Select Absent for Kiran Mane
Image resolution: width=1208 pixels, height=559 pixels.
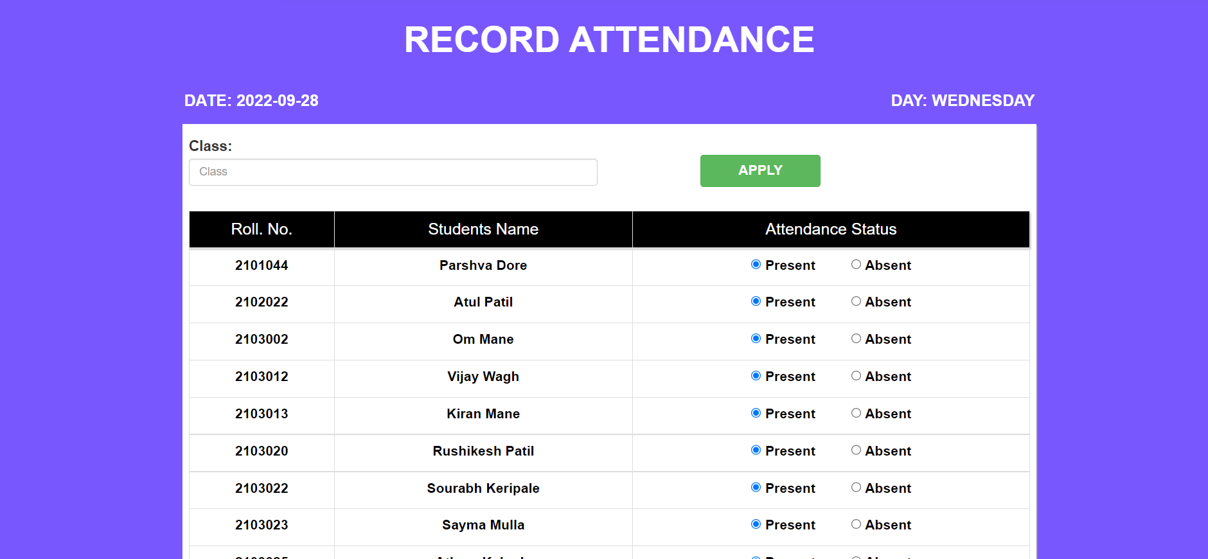855,413
